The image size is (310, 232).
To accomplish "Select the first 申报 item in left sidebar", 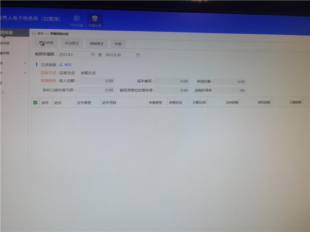I will 5,43.
